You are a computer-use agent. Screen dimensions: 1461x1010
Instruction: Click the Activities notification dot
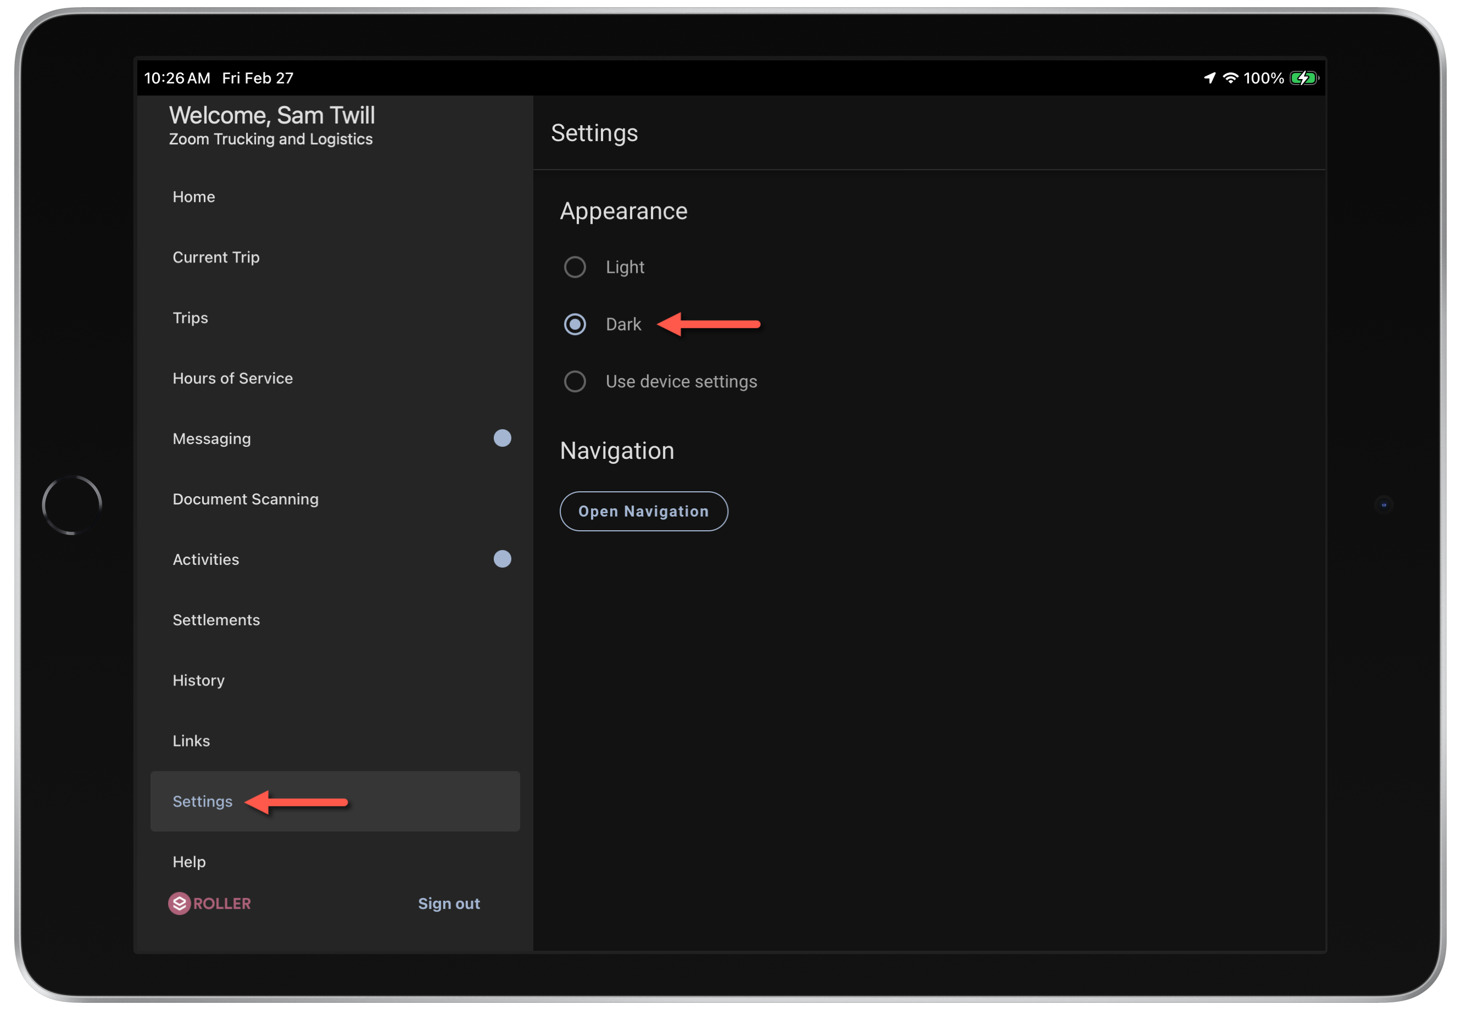click(x=502, y=559)
